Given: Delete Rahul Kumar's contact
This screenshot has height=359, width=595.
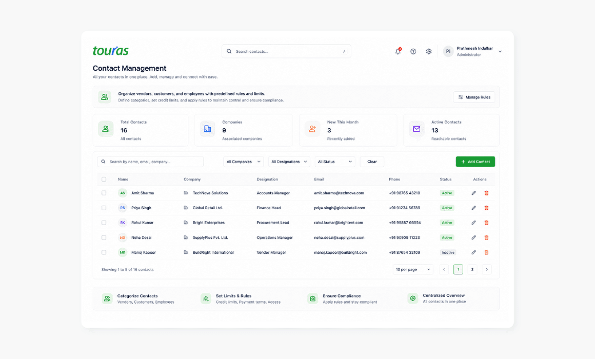Looking at the screenshot, I should (486, 223).
